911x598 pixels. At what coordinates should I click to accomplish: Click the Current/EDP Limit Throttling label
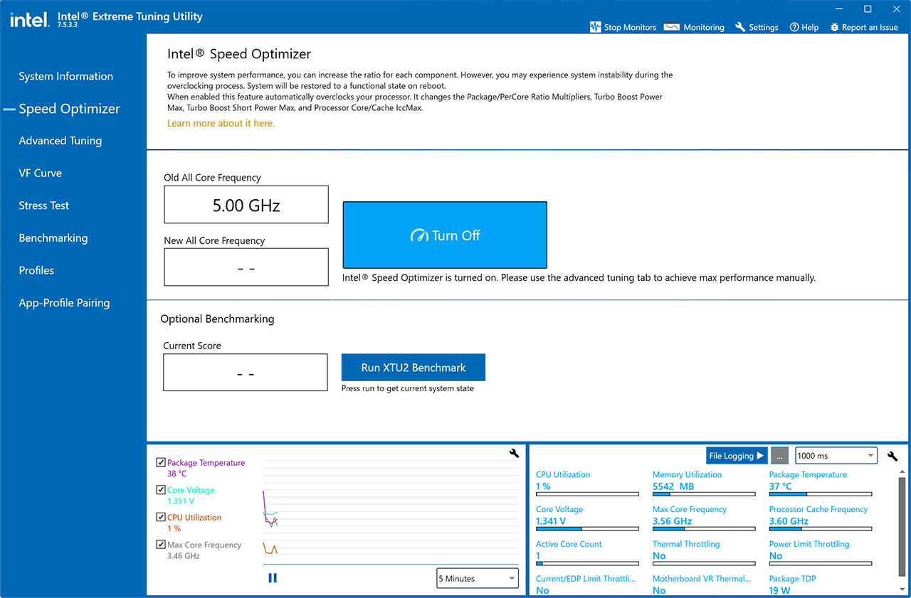click(x=585, y=579)
